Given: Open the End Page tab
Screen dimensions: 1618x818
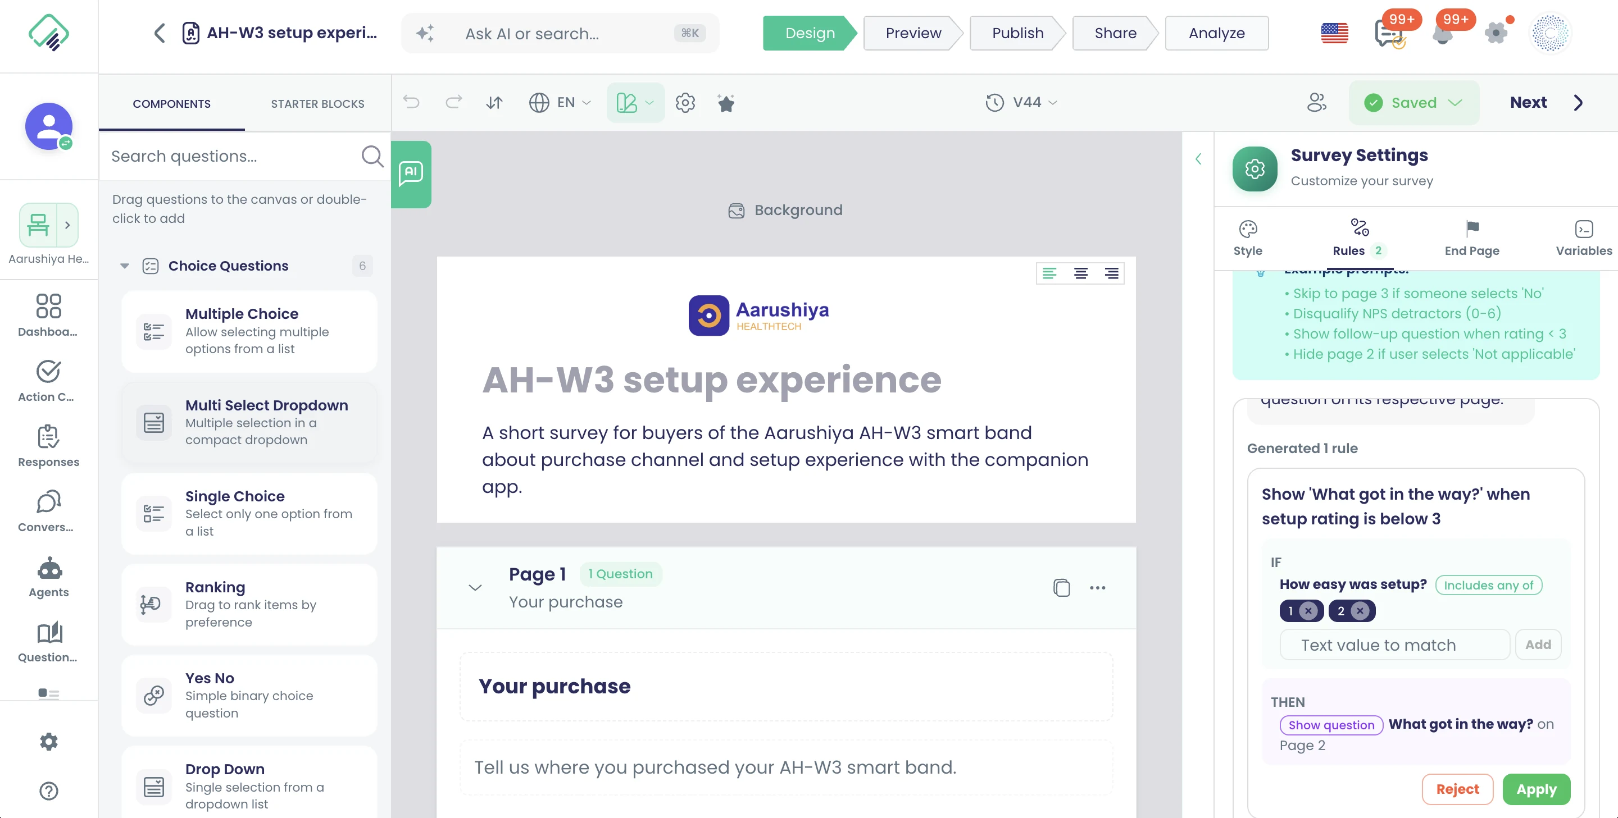Looking at the screenshot, I should click(1472, 238).
